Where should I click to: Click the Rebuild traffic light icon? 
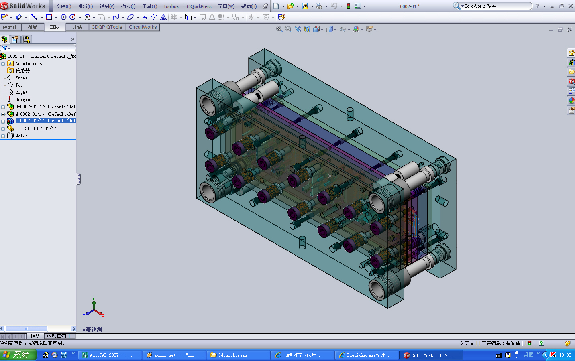349,6
